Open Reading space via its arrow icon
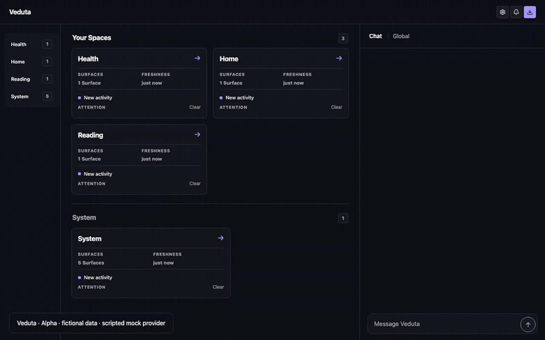The height and width of the screenshot is (340, 545). 197,135
